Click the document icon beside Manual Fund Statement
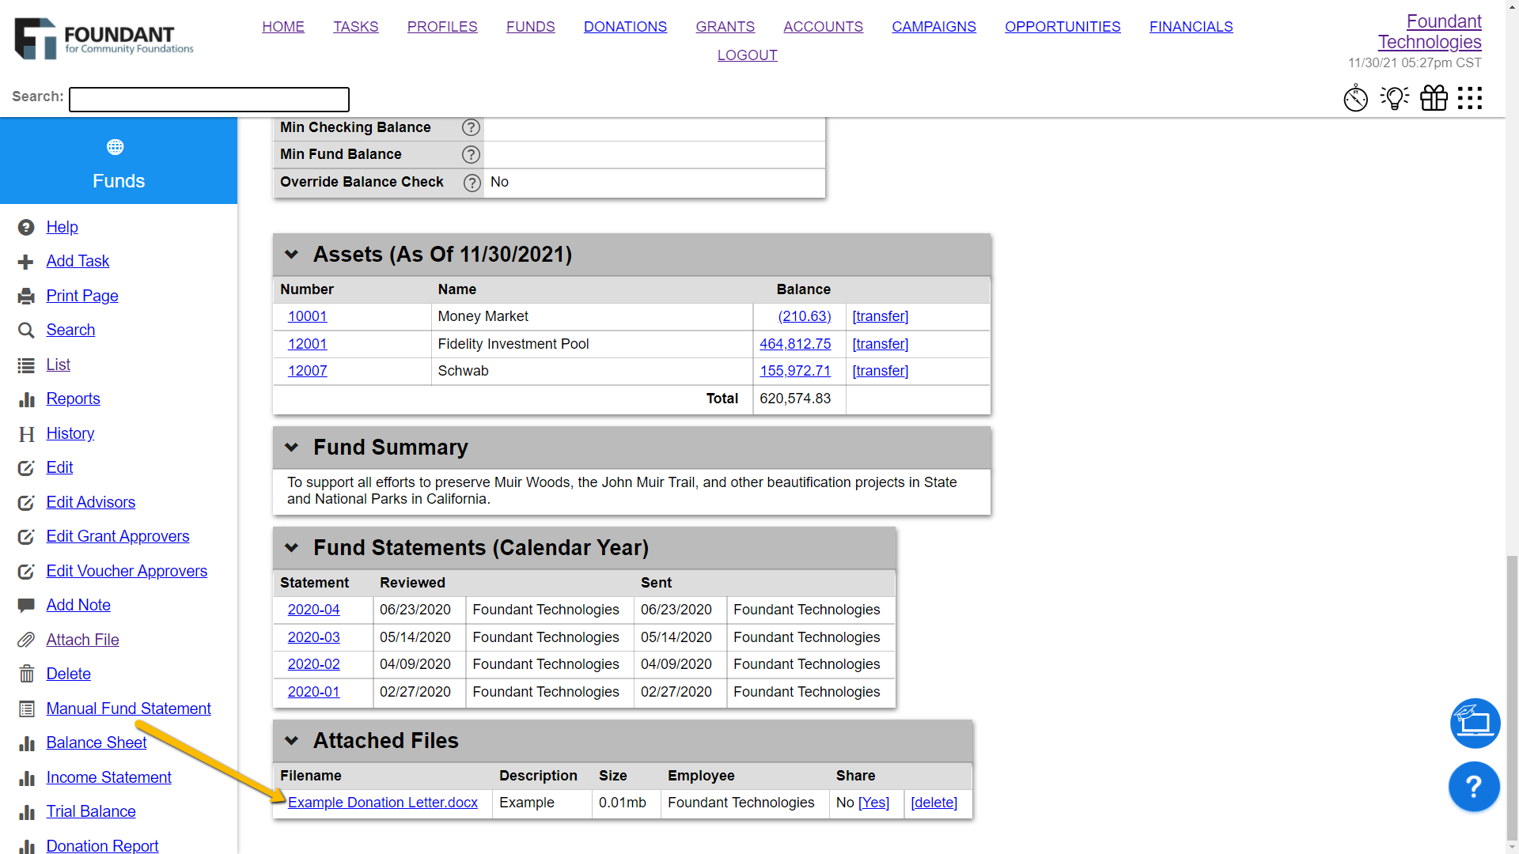Image resolution: width=1519 pixels, height=854 pixels. 26,709
